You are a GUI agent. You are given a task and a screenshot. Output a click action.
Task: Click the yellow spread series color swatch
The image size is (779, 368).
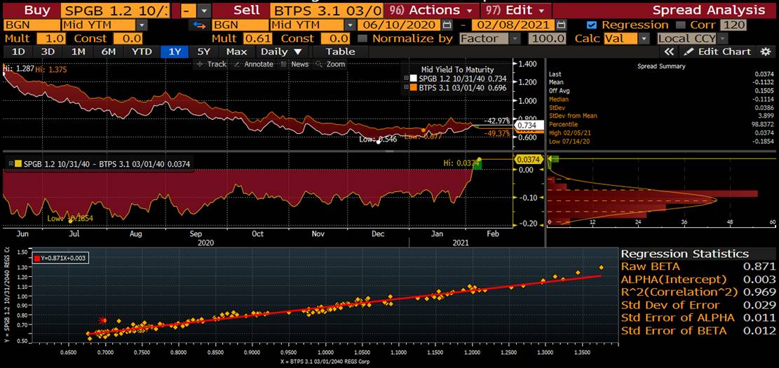[x=18, y=164]
